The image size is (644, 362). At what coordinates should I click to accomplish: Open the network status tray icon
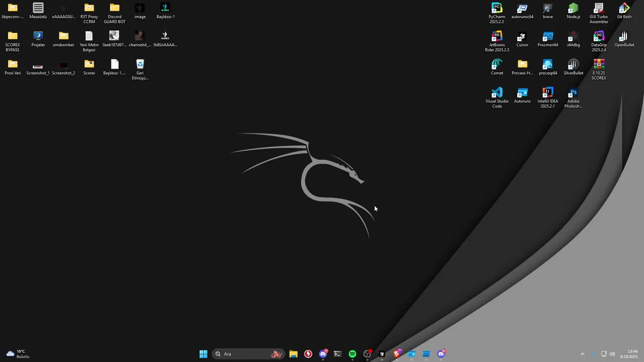(604, 354)
